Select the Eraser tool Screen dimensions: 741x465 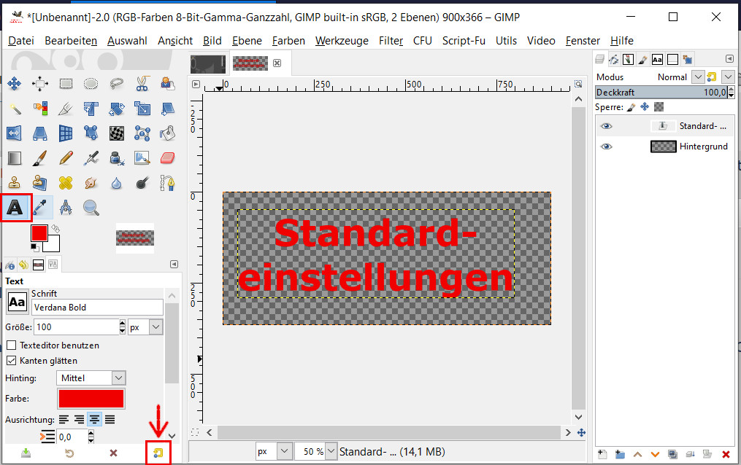[x=167, y=158]
